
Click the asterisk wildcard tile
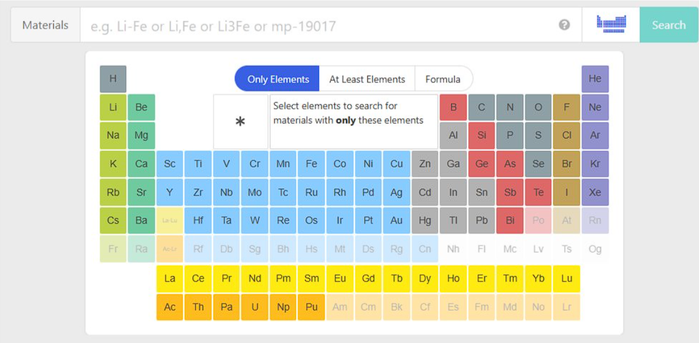[241, 122]
